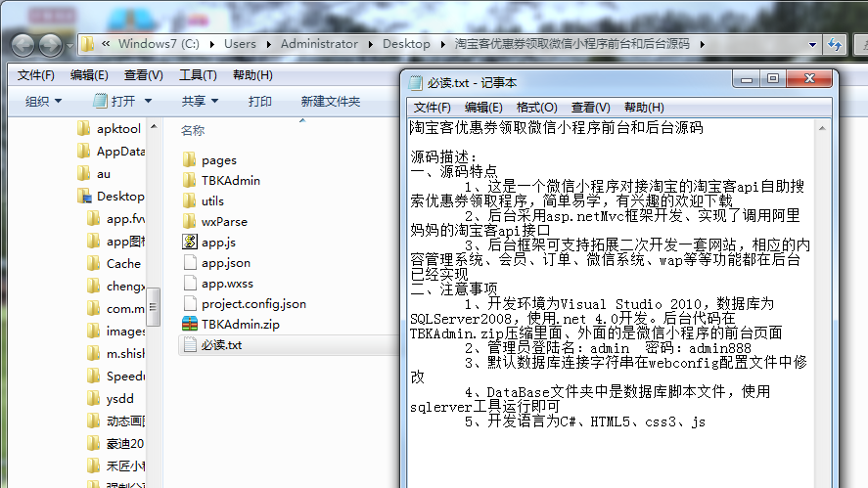Expand arrow after Desktop breadcrumb
The width and height of the screenshot is (868, 488).
pos(443,44)
